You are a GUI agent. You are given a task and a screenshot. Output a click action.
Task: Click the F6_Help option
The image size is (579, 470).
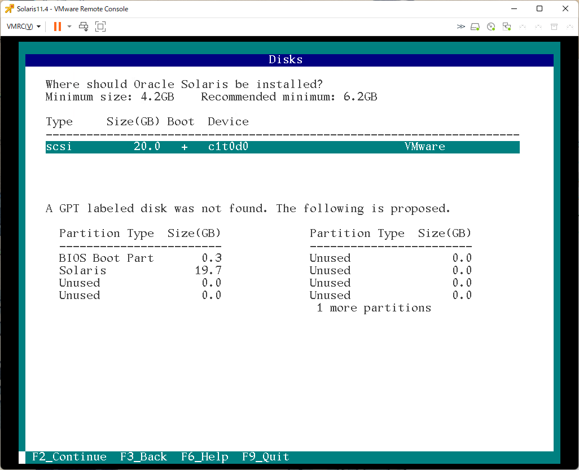205,456
